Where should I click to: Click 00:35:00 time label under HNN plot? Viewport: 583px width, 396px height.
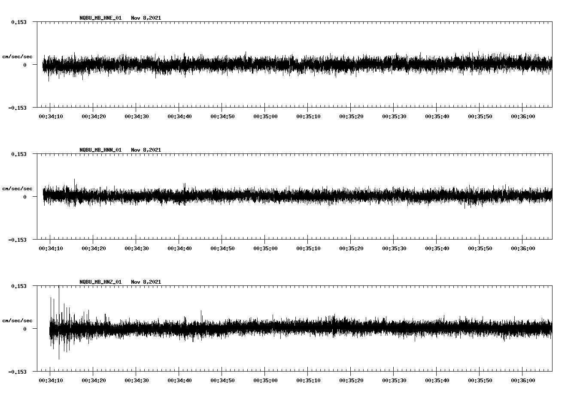coord(265,249)
